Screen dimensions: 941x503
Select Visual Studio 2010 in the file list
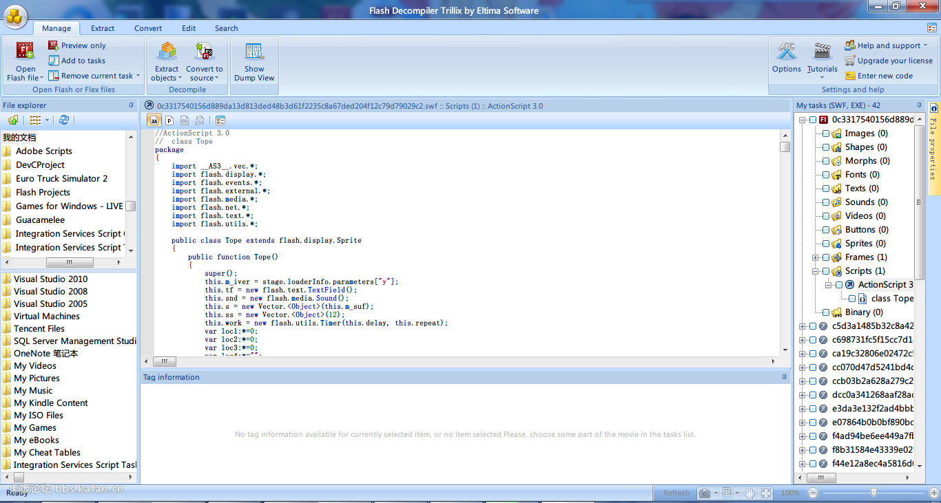(50, 279)
